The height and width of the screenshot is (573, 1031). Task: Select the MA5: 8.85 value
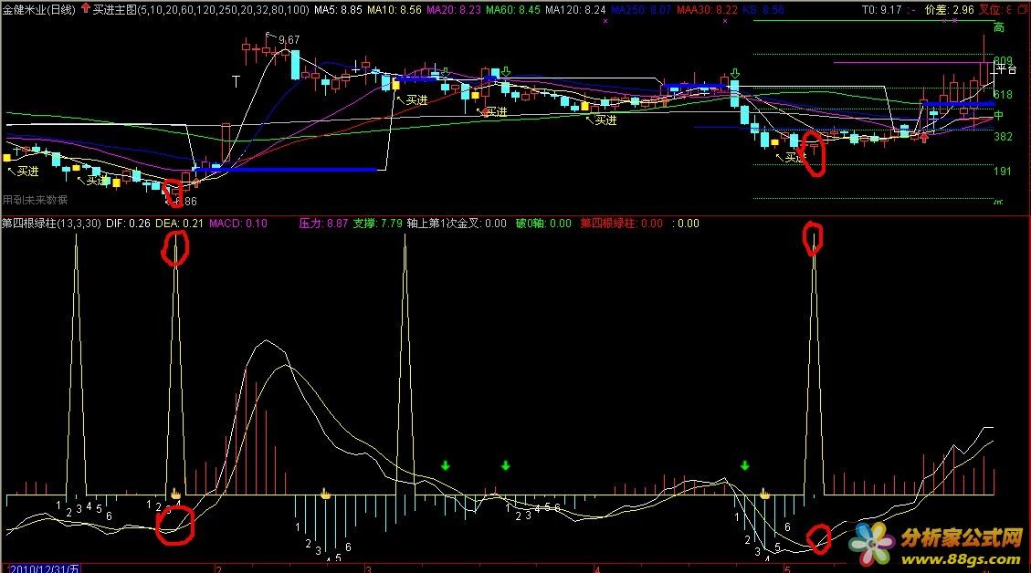(x=337, y=9)
